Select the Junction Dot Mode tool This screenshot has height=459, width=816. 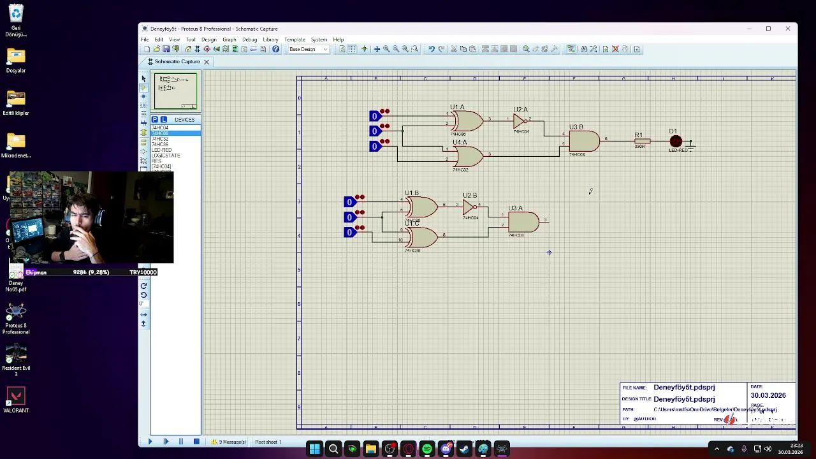tap(143, 96)
